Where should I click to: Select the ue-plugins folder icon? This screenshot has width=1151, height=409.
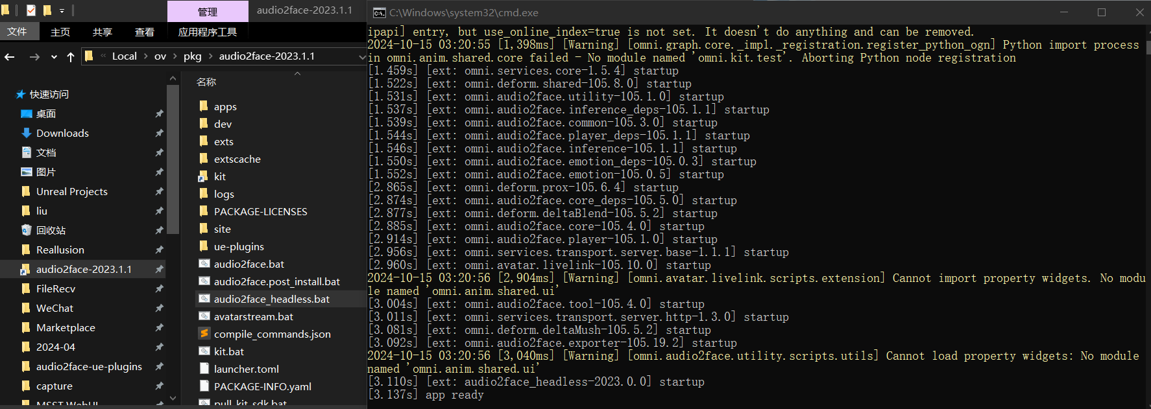click(204, 246)
